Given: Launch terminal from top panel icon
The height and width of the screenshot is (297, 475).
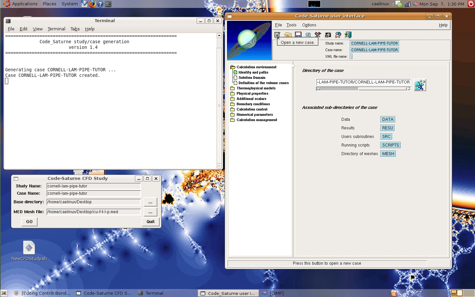Looking at the screenshot, I should click(x=108, y=4).
